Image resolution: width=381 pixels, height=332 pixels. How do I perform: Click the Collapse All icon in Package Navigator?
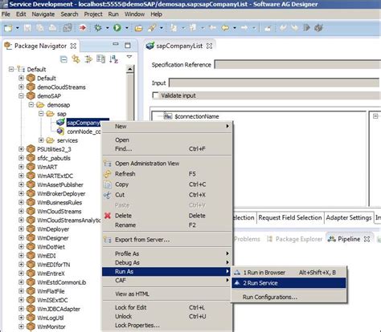tap(63, 59)
